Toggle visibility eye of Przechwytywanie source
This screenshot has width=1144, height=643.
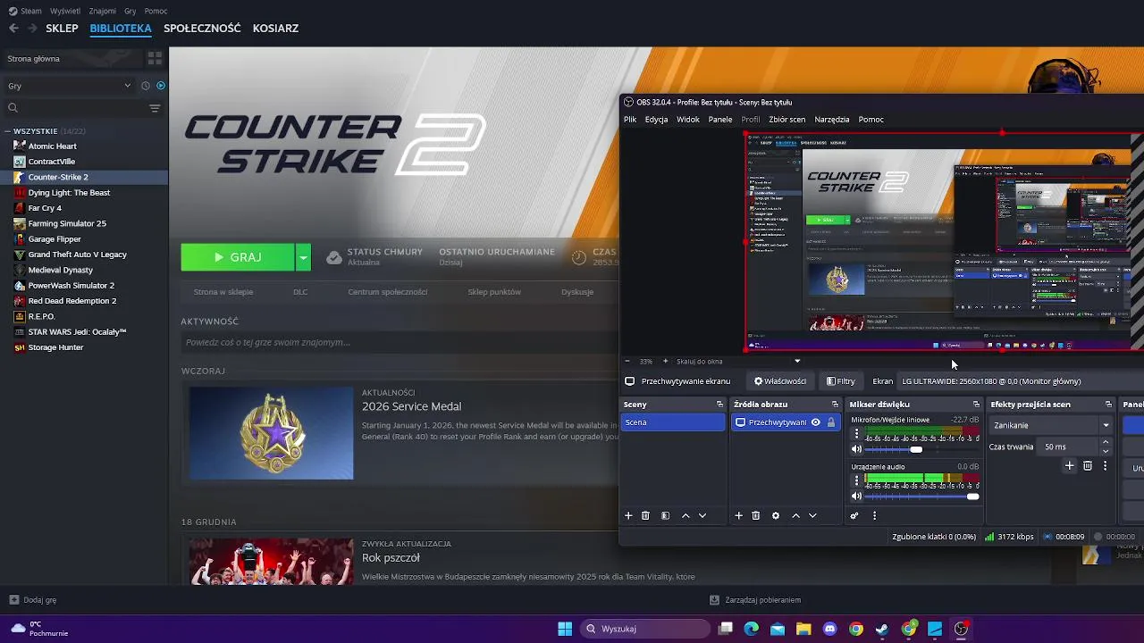pos(815,422)
